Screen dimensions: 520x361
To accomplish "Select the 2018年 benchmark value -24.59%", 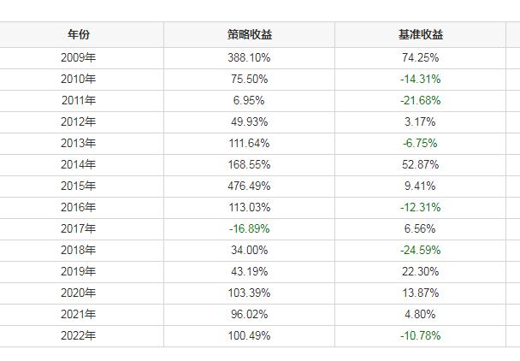I will pyautogui.click(x=419, y=250).
